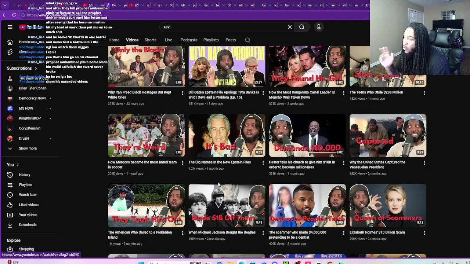Play 'The Big Names in New Epstein Files' thumbnail
Image resolution: width=470 pixels, height=264 pixels.
[227, 135]
